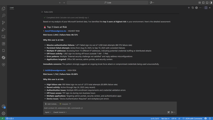This screenshot has height=120, width=213.
Task: Select JSON with Comments language mode
Action: 192,118
